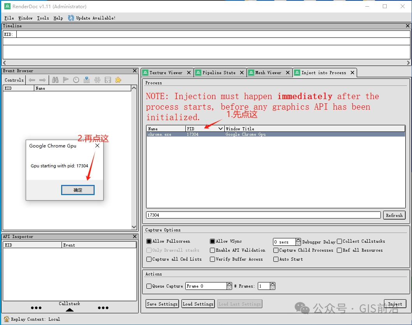
Task: Open find event binoculars tool
Action: coord(55,80)
